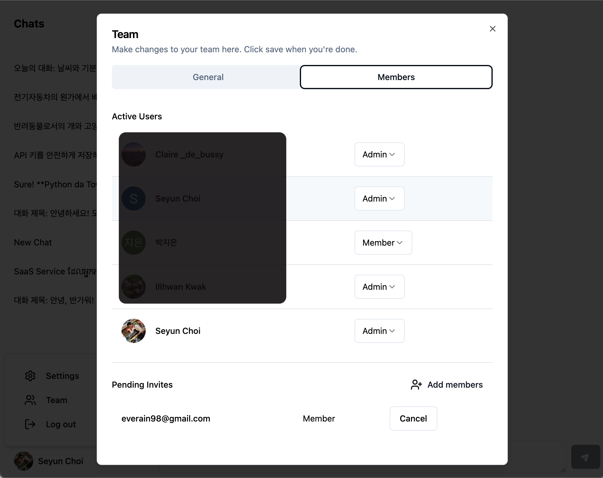The height and width of the screenshot is (478, 603).
Task: Click the Team people icon in sidebar
Action: (x=30, y=400)
